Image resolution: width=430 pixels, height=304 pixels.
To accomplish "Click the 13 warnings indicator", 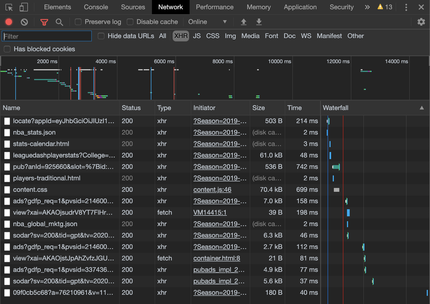I will click(x=385, y=7).
